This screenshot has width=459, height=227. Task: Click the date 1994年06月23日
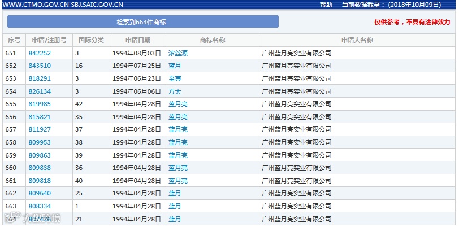pos(137,78)
